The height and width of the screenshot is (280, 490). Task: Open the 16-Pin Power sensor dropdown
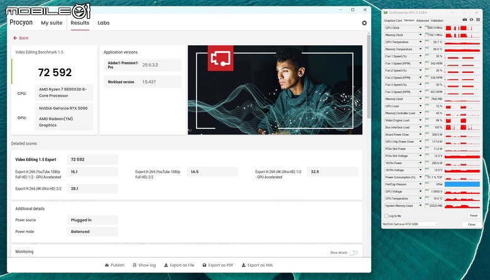(420, 163)
